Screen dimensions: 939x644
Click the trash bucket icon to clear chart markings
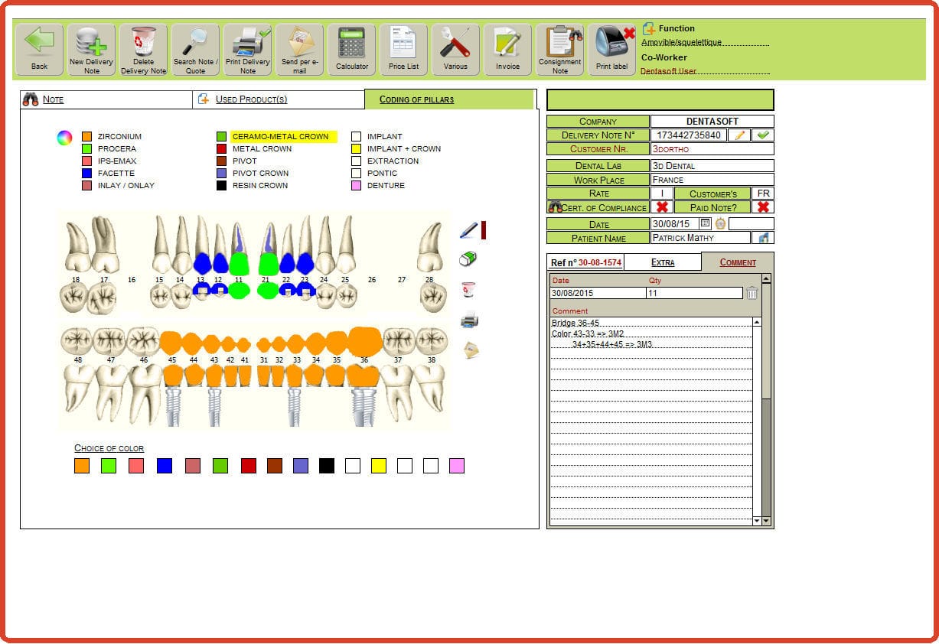point(467,289)
